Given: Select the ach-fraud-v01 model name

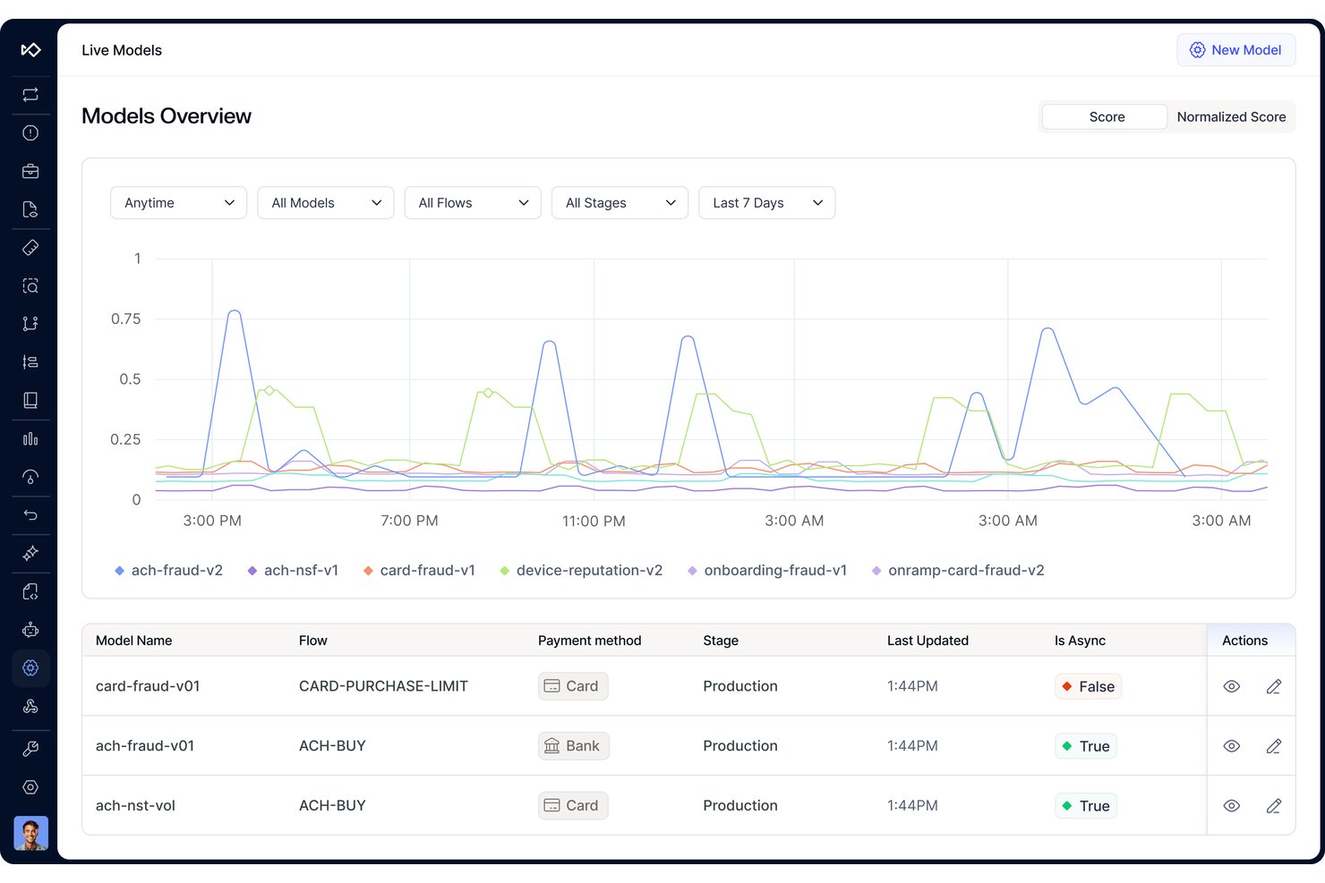Looking at the screenshot, I should pos(145,746).
